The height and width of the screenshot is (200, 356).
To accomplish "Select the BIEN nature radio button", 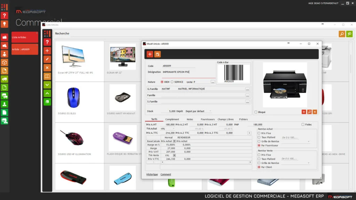I will click(x=162, y=82).
